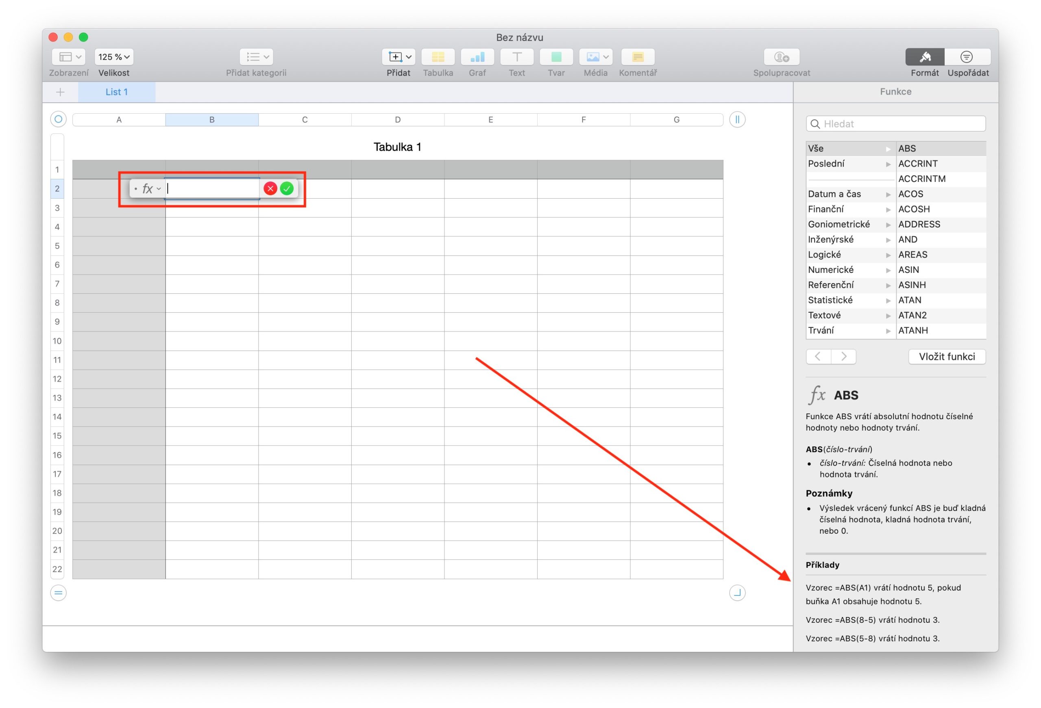This screenshot has width=1041, height=708.
Task: Switch to the List 1 sheet tab
Action: coord(116,92)
